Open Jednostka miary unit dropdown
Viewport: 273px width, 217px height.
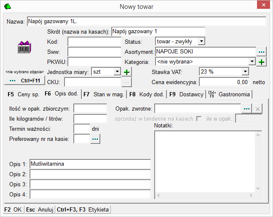[117, 72]
